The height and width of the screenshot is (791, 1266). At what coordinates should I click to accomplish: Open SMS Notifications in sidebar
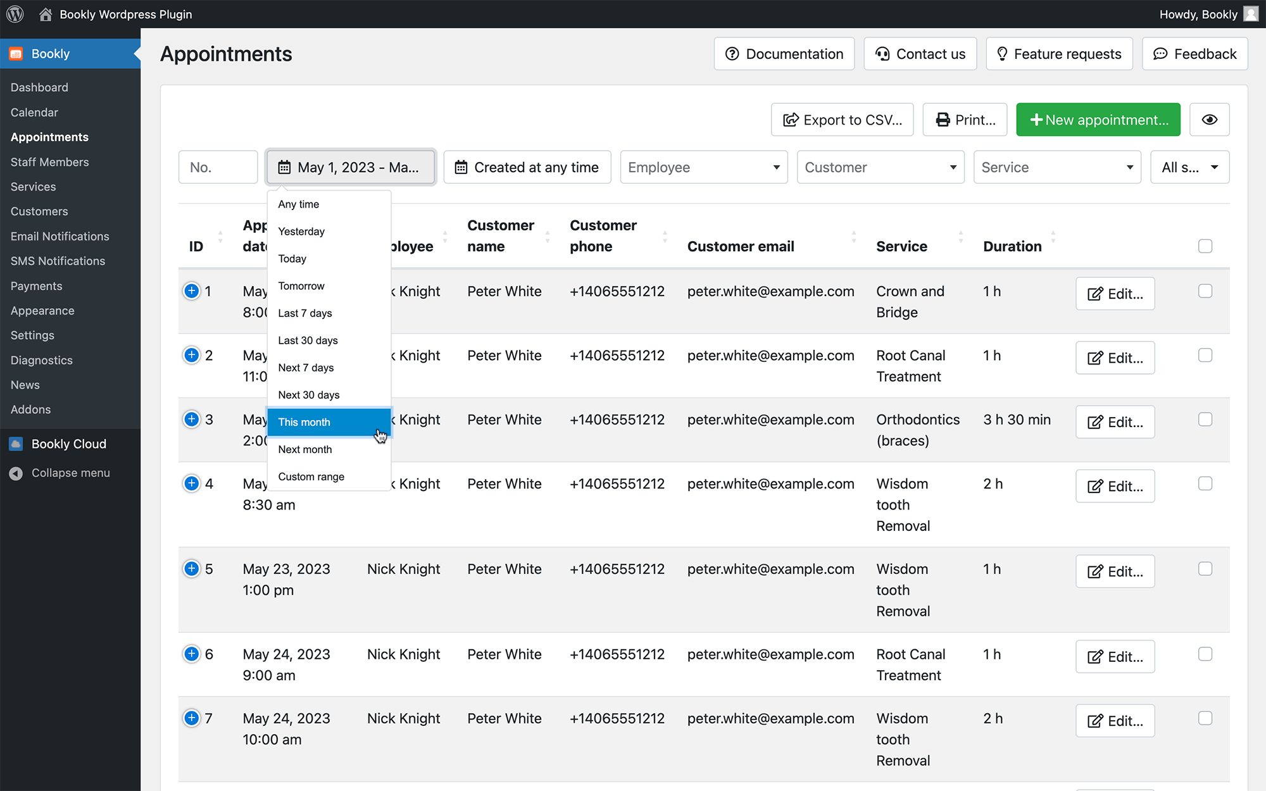click(x=58, y=261)
